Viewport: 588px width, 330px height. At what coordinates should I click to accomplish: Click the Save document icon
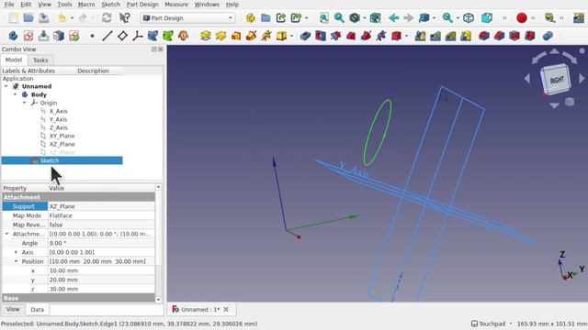(43, 17)
